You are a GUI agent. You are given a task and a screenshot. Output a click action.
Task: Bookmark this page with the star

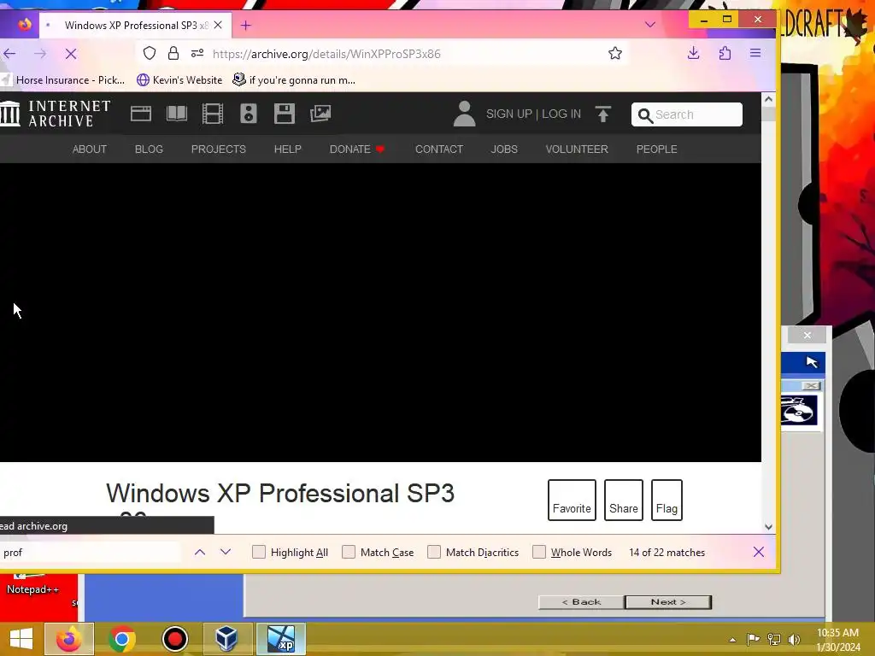click(x=615, y=53)
